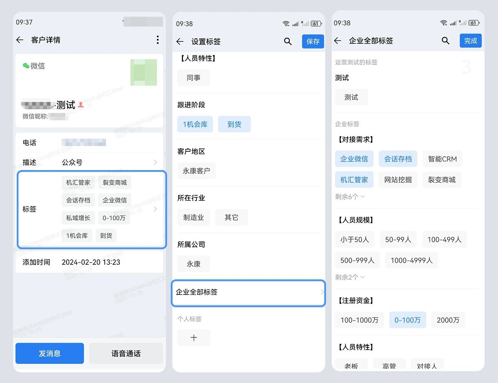This screenshot has width=498, height=383.
Task: Open the 企业全部标签 row
Action: tap(248, 292)
